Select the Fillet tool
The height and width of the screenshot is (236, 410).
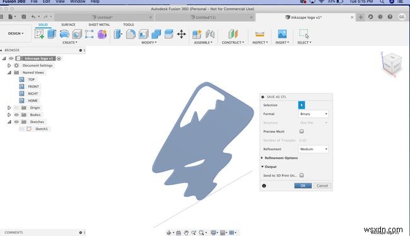pos(131,34)
